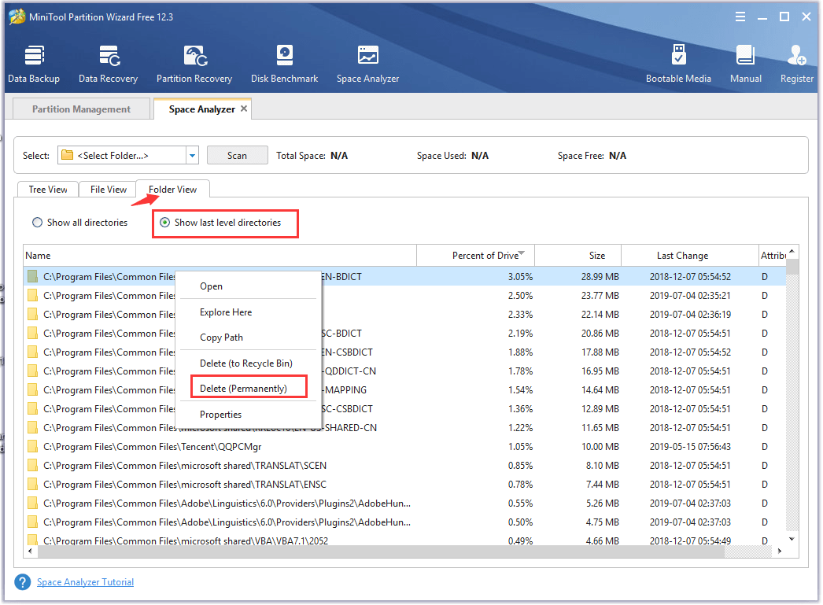
Task: Click the 5.26 MB size cell
Action: (x=603, y=504)
